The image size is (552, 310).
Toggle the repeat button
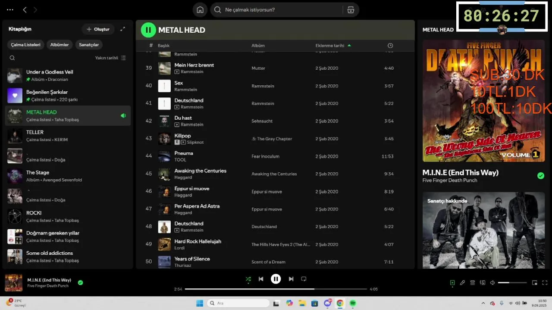click(x=304, y=279)
